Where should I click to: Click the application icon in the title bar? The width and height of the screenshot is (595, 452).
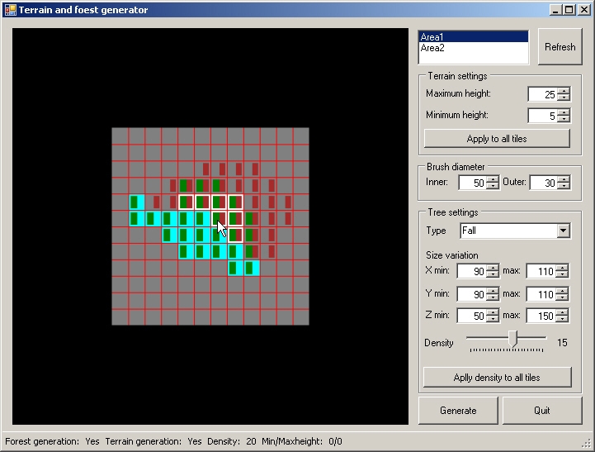10,10
